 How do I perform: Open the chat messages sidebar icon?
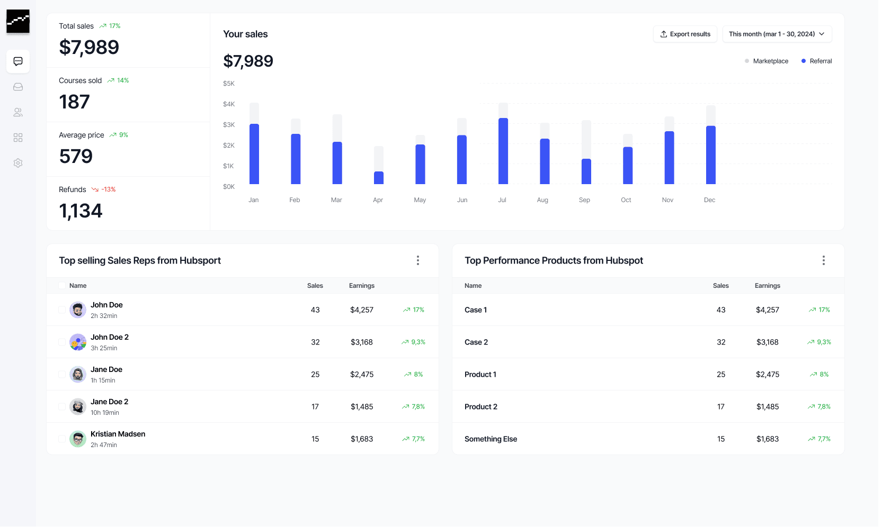[18, 61]
